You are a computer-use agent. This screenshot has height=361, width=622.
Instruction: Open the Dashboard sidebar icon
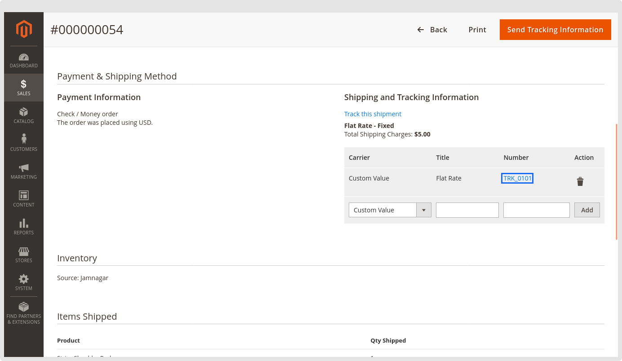[24, 57]
